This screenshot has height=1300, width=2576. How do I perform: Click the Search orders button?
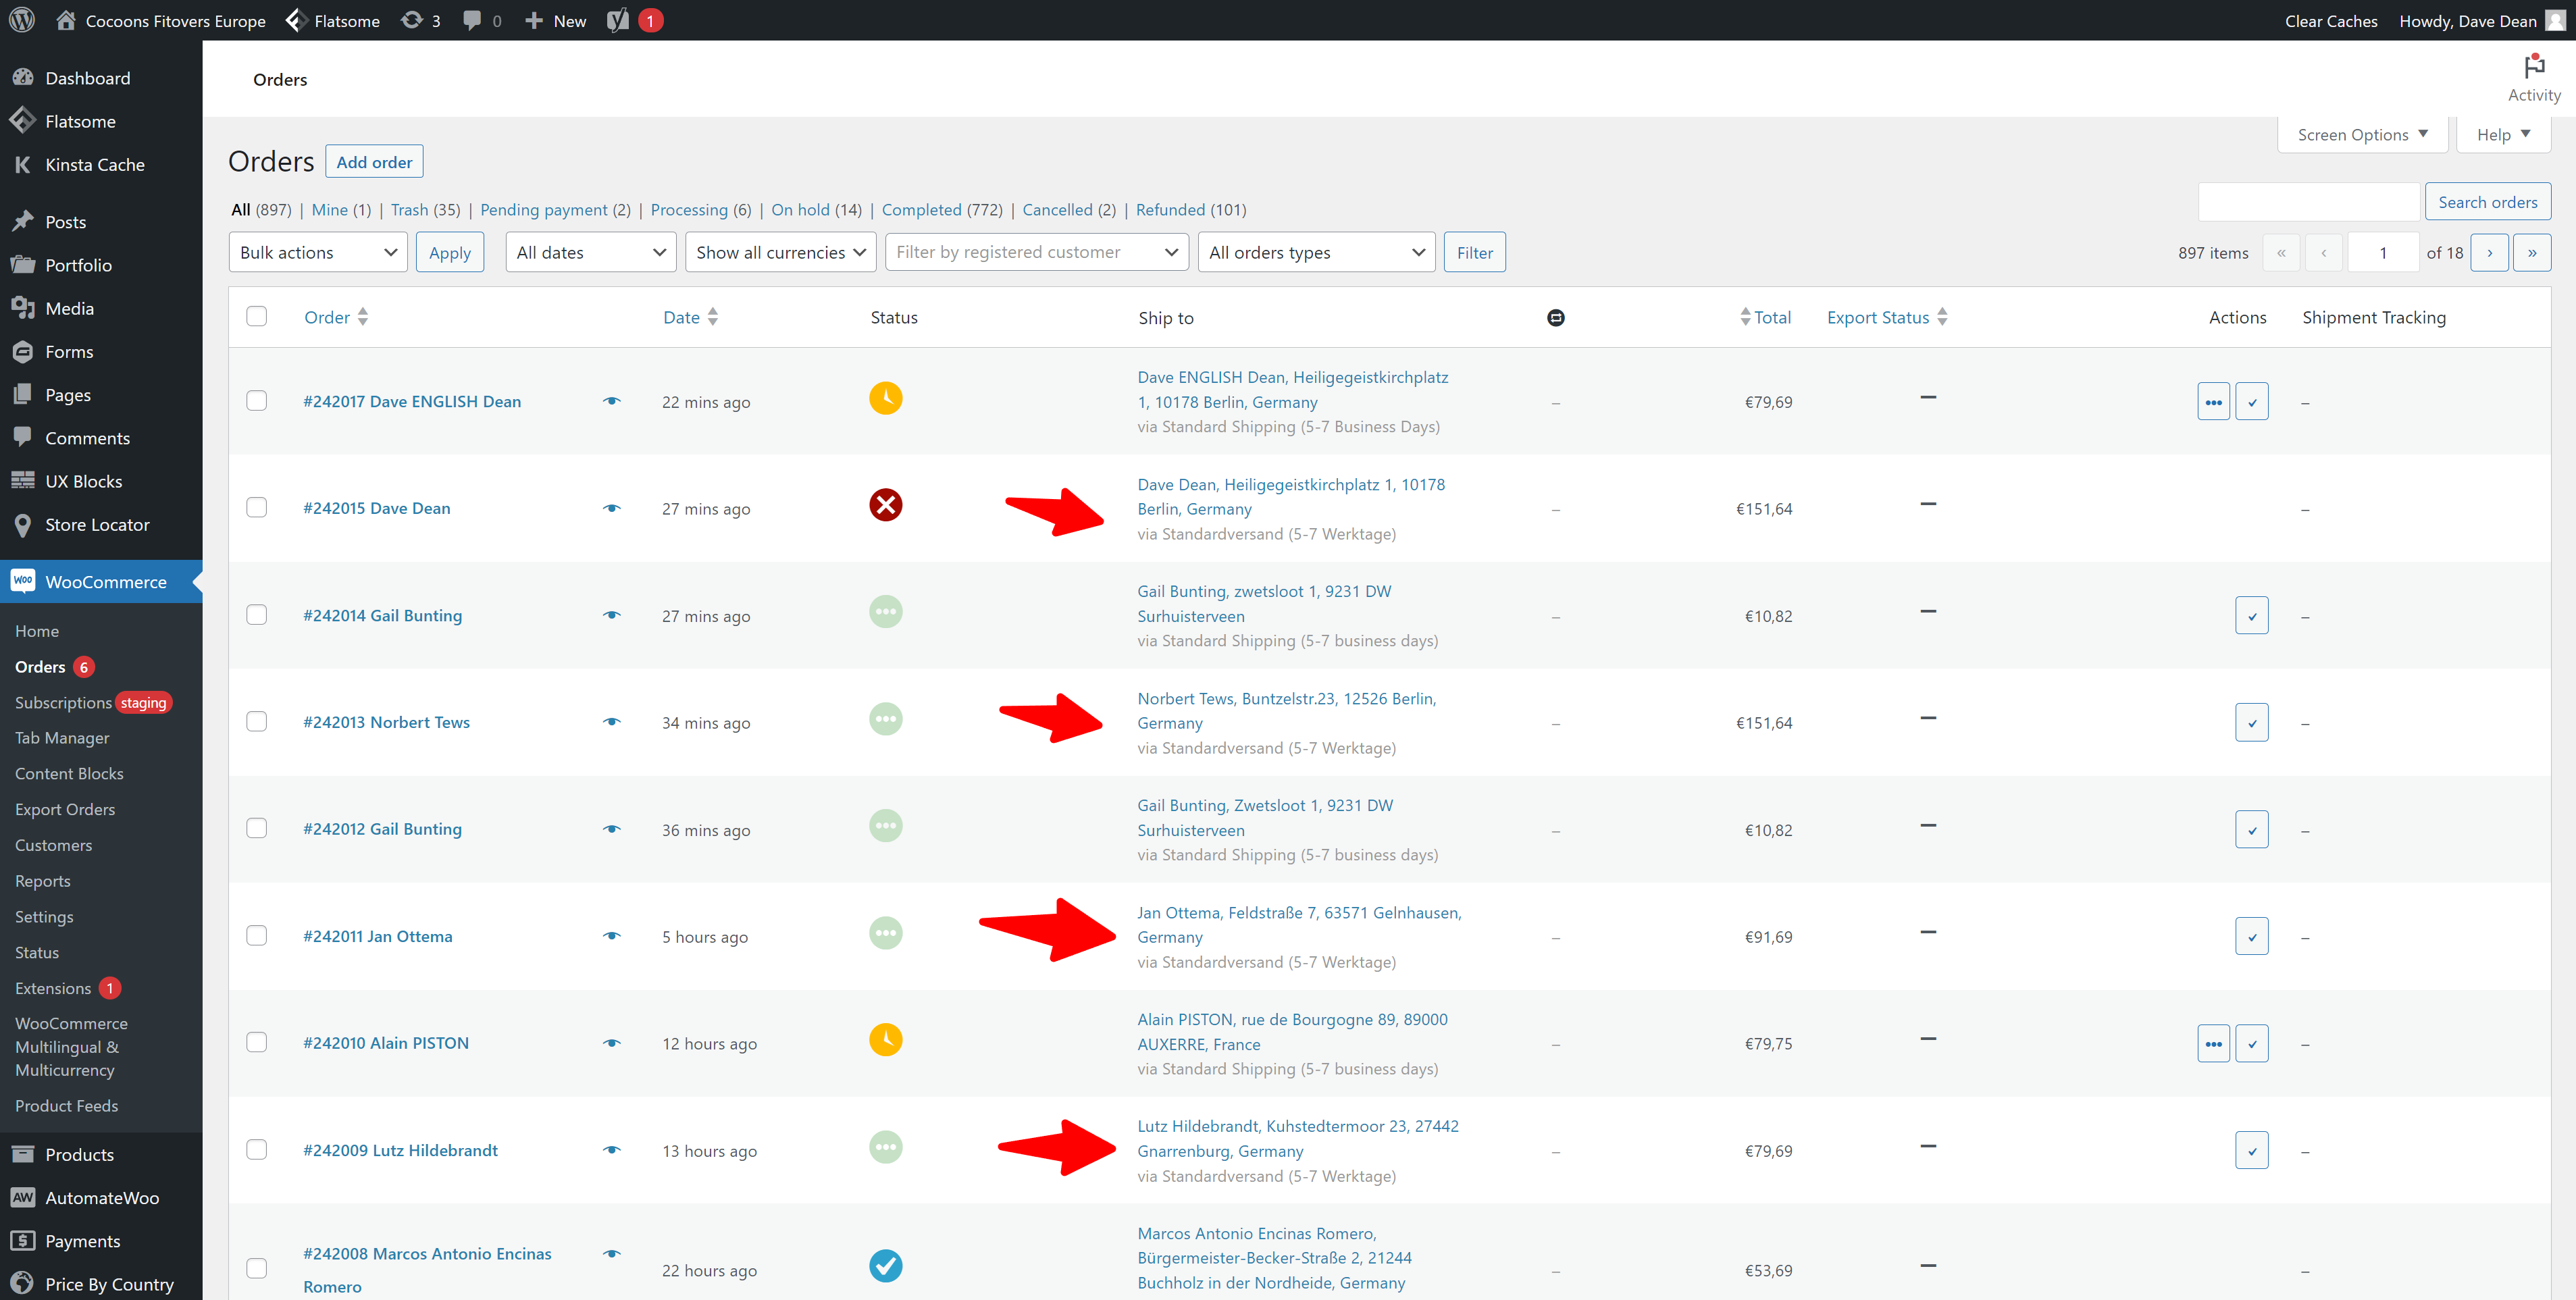tap(2487, 202)
